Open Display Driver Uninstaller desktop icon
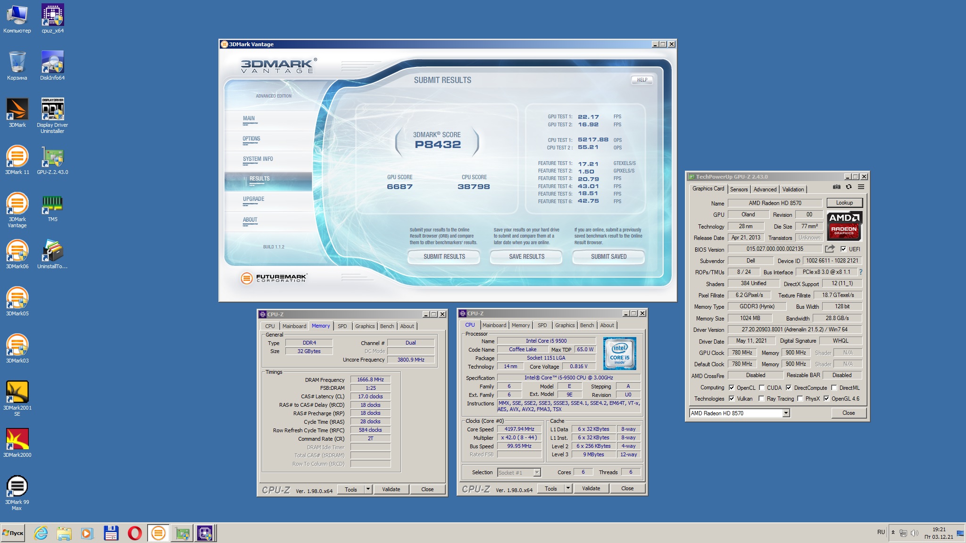The image size is (966, 543). point(52,116)
